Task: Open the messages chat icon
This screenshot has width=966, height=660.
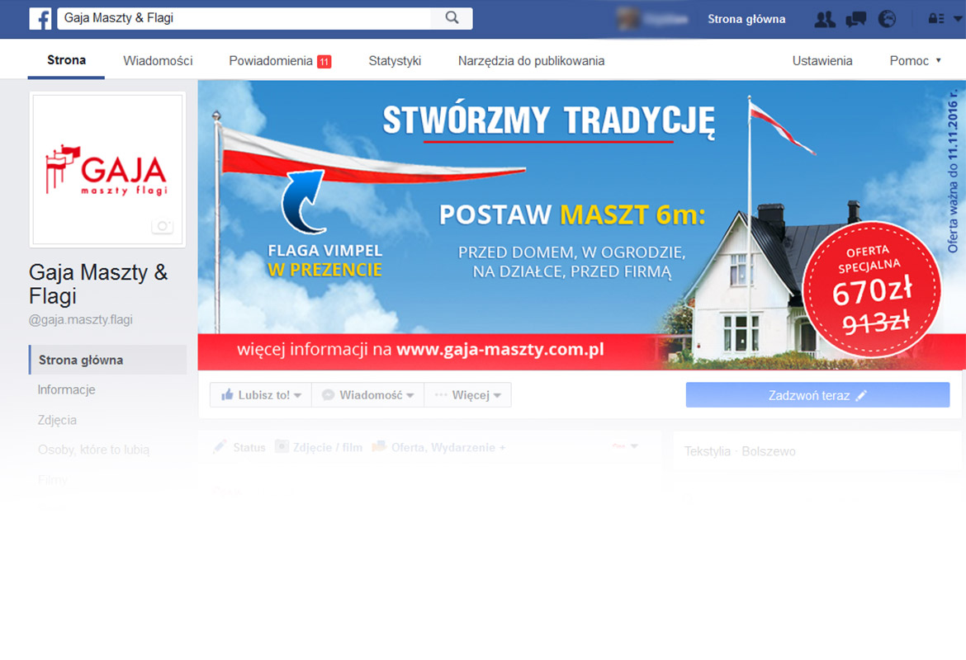Action: click(x=855, y=19)
